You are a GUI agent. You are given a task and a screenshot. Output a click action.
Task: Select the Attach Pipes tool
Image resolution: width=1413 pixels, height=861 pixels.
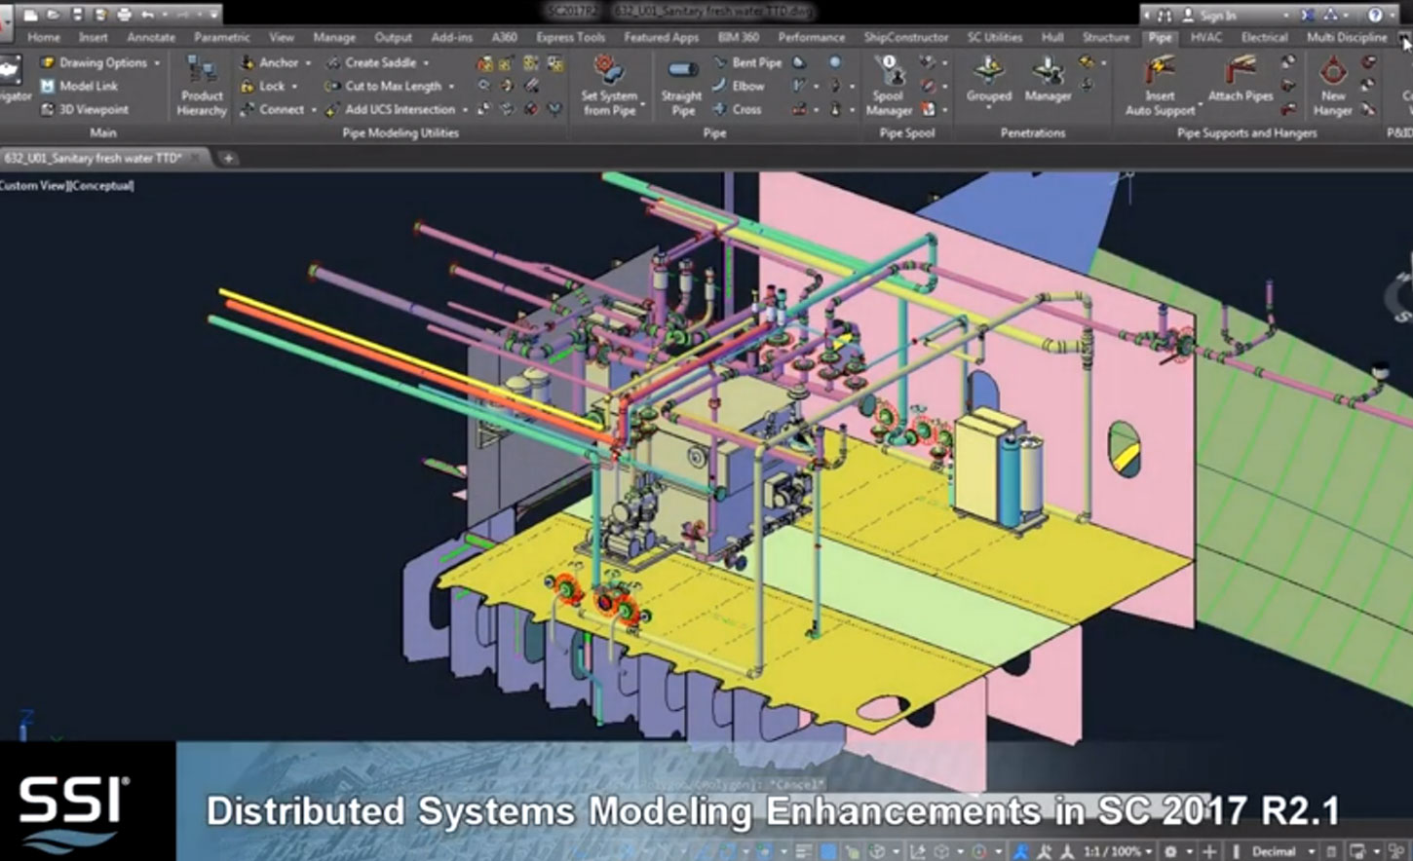(x=1240, y=86)
